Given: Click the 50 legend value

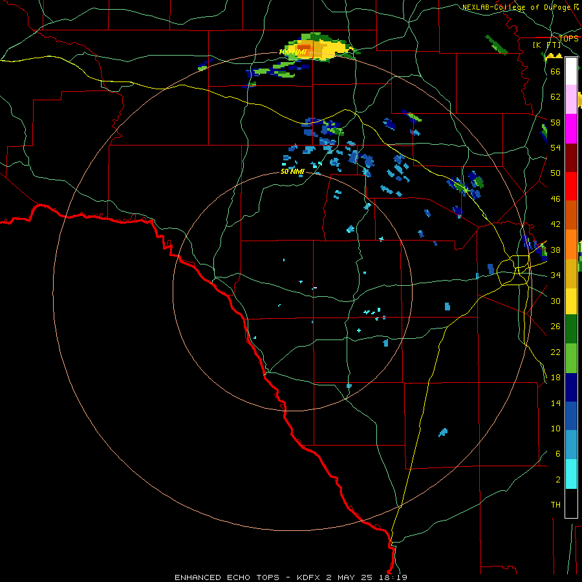Looking at the screenshot, I should tap(555, 173).
